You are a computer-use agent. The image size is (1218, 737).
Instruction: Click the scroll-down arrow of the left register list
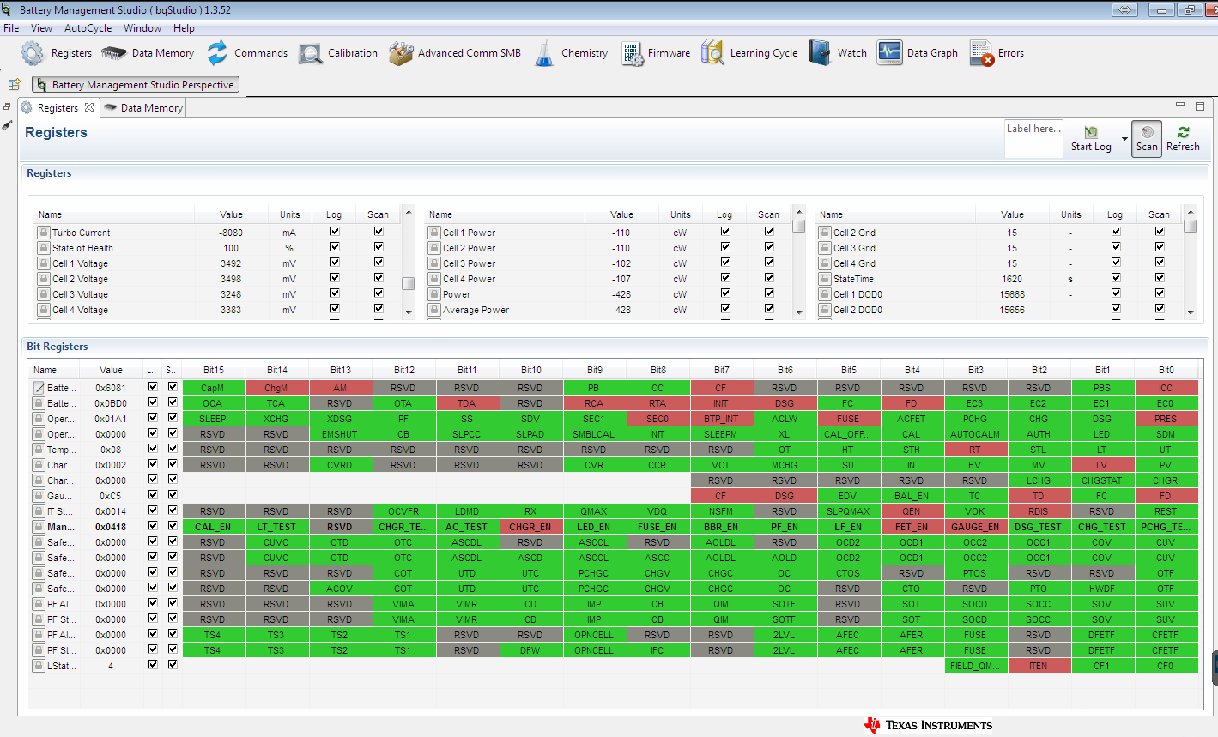(x=409, y=313)
